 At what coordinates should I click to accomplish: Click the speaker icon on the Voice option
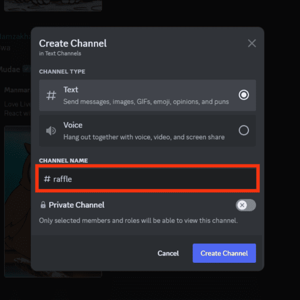(x=51, y=131)
